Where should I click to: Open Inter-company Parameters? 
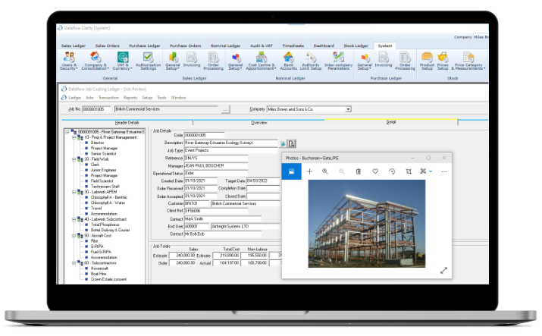338,61
